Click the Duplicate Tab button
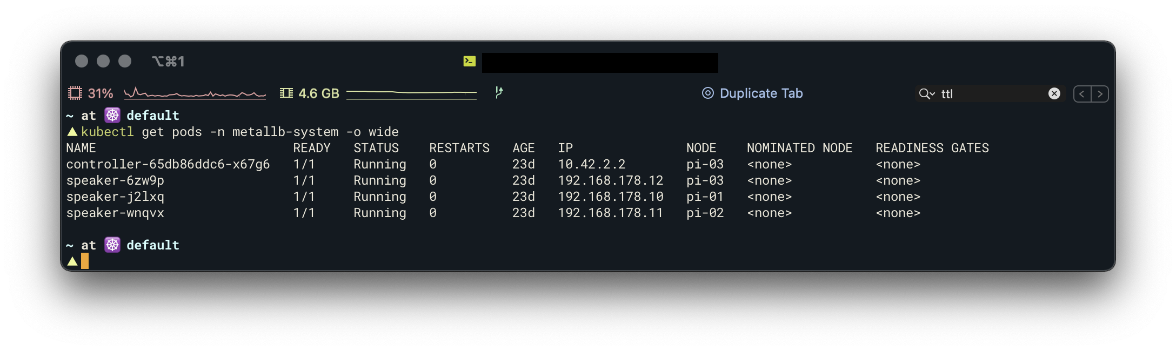Image resolution: width=1176 pixels, height=351 pixels. tap(752, 93)
